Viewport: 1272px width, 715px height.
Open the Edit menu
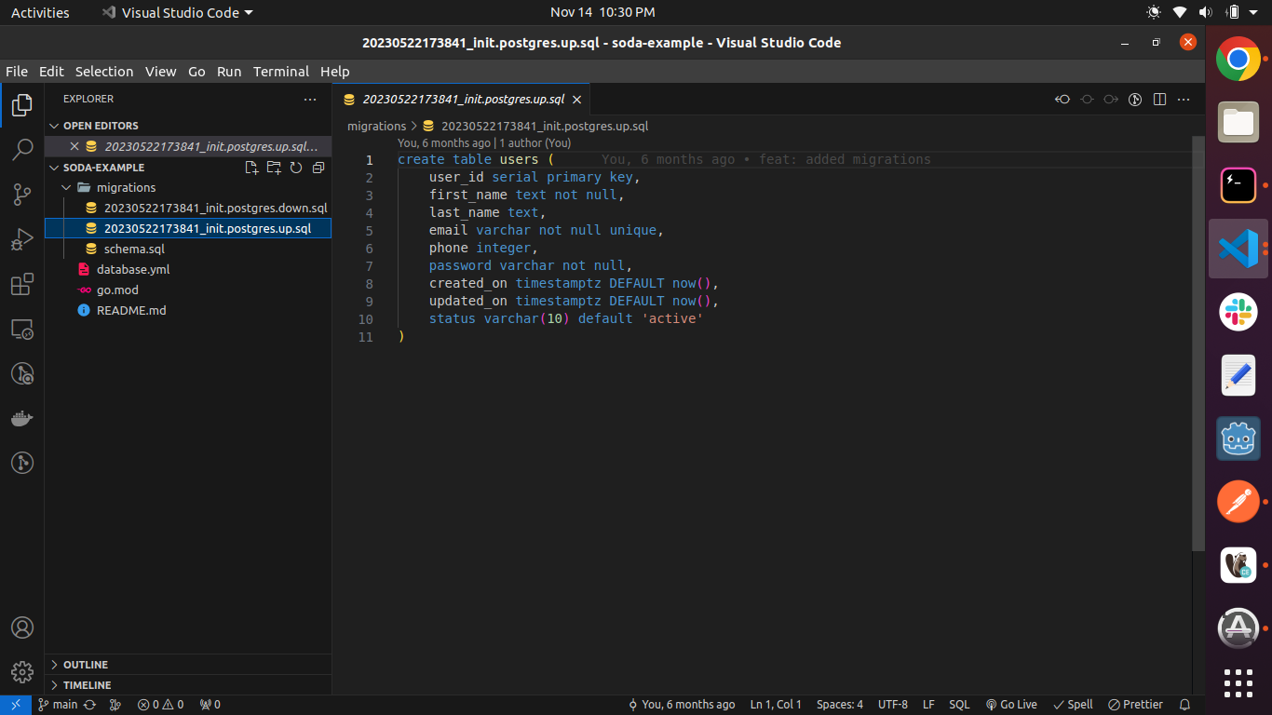click(51, 72)
